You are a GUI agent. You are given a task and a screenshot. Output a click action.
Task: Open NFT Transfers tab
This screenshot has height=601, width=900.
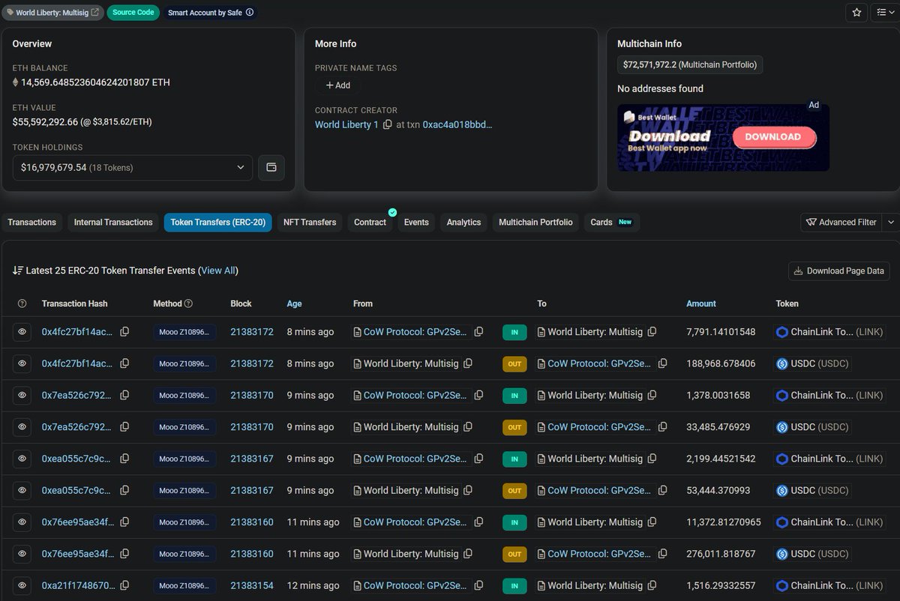[310, 222]
